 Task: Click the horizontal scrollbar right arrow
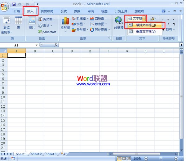click(x=176, y=154)
